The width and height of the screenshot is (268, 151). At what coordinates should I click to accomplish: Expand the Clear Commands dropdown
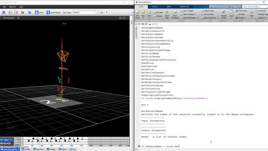coord(218,18)
